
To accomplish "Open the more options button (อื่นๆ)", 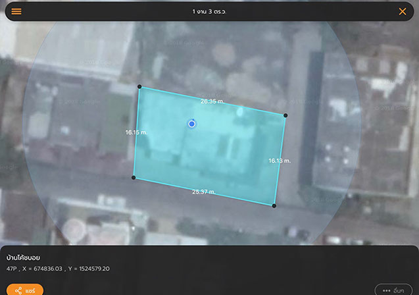I will tap(393, 290).
